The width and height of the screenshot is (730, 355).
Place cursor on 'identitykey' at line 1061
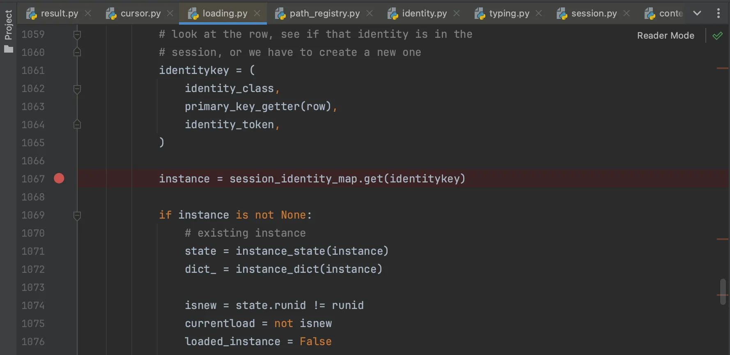(x=194, y=71)
